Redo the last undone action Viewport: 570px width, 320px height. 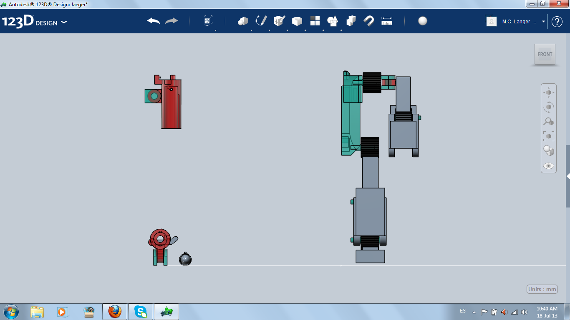[172, 21]
